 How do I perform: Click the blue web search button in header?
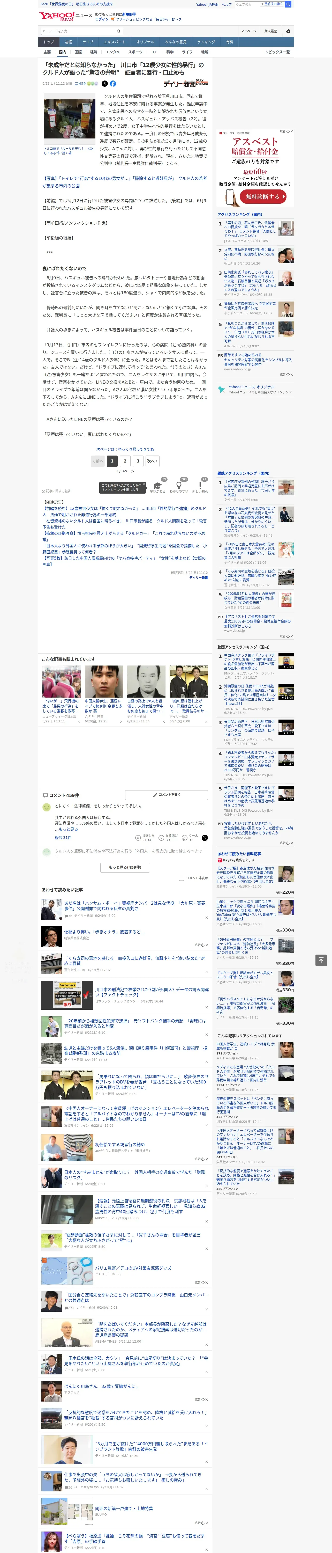pos(288,4)
